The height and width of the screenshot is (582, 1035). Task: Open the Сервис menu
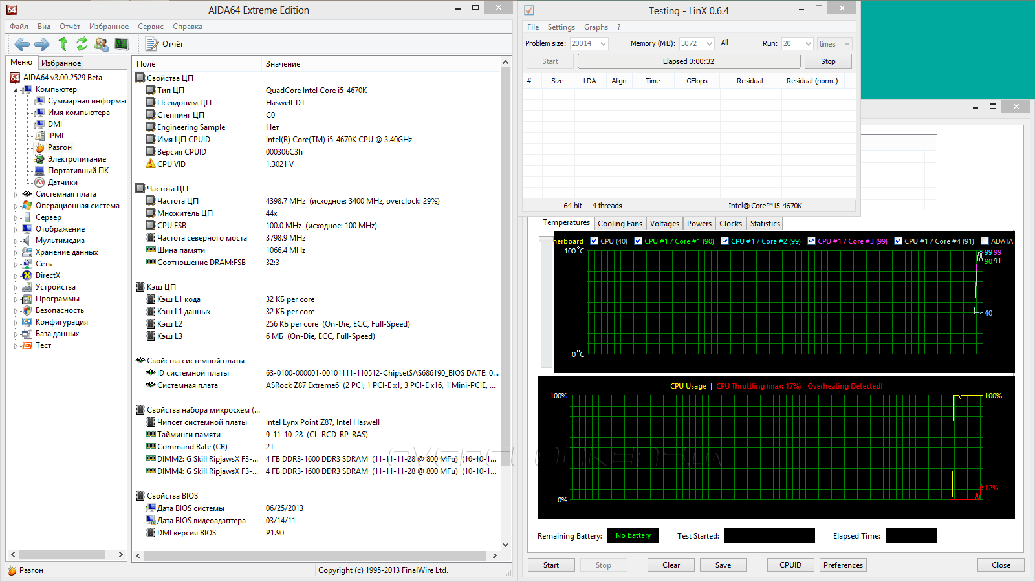tap(150, 27)
